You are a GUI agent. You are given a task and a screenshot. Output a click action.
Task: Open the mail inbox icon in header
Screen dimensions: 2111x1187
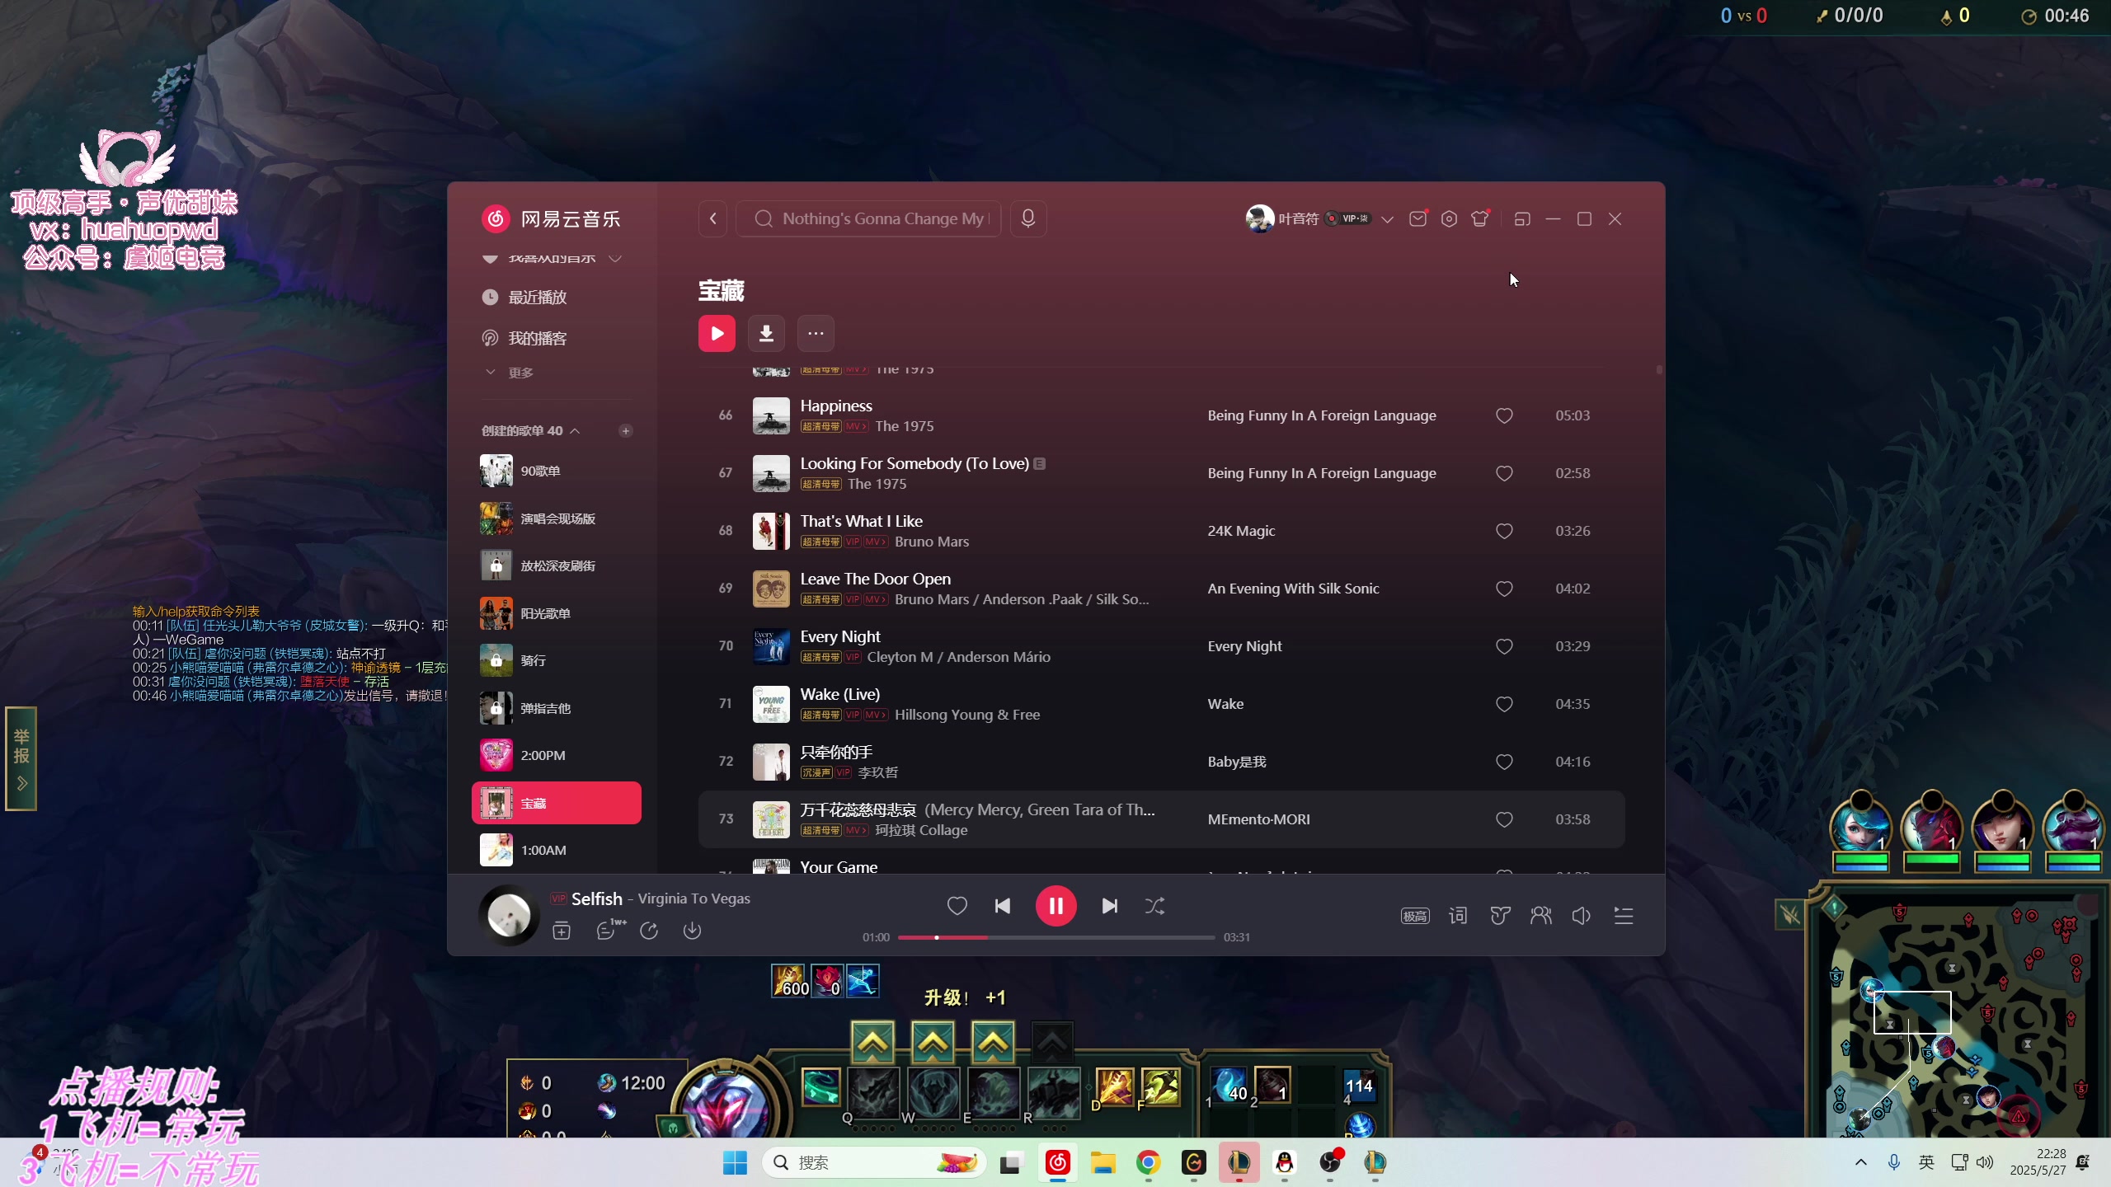(x=1418, y=218)
